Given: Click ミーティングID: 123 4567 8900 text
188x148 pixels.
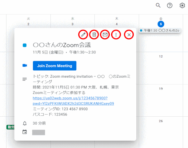Looking at the screenshot, I should click(60, 109).
